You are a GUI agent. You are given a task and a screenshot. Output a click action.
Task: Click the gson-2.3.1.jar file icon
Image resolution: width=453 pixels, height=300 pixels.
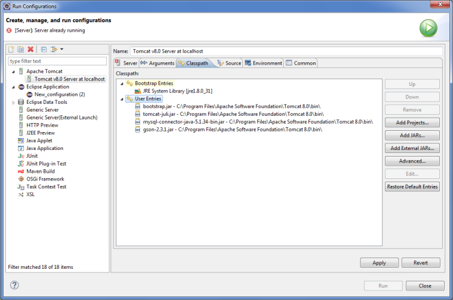pos(138,130)
